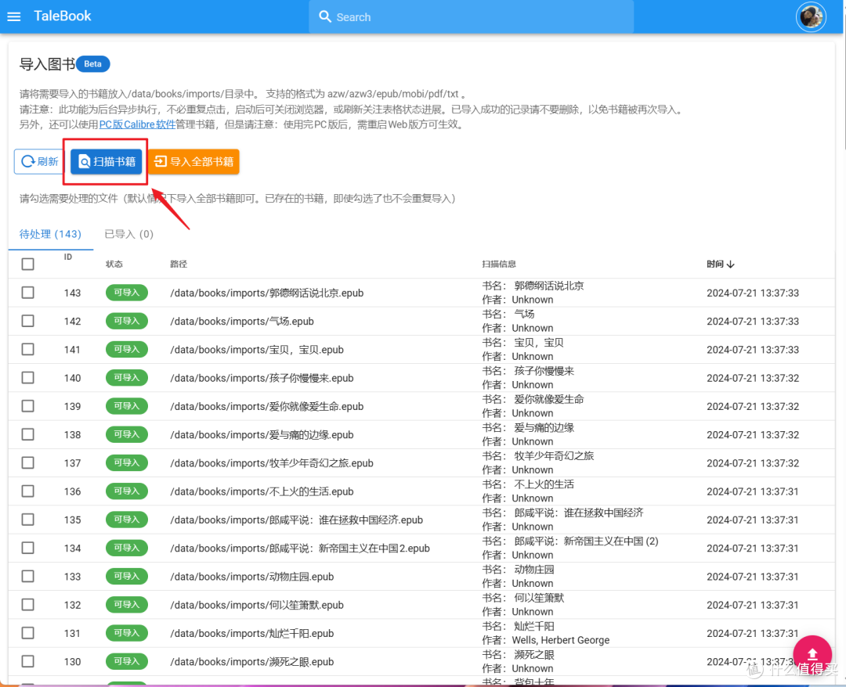Switch to the 已导入 (0) tab
This screenshot has width=846, height=687.
[128, 233]
